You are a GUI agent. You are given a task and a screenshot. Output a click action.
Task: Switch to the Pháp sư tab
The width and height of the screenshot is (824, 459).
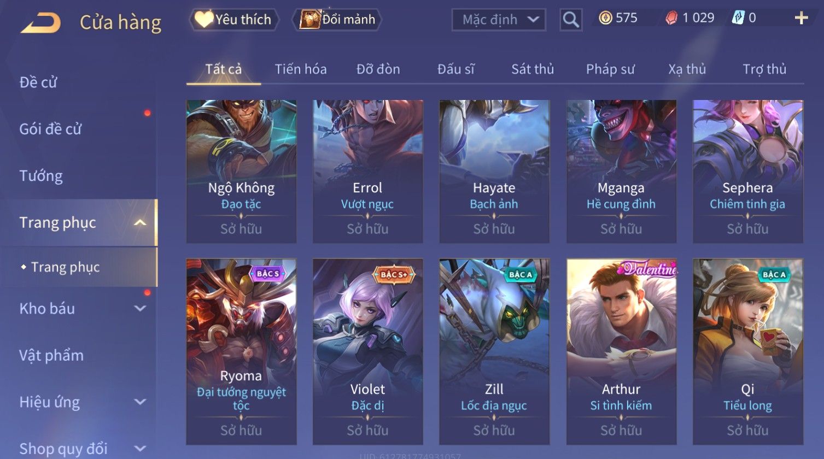point(610,69)
